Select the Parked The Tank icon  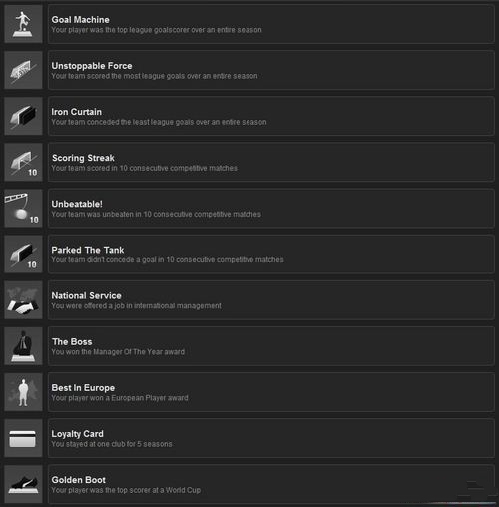coord(23,253)
